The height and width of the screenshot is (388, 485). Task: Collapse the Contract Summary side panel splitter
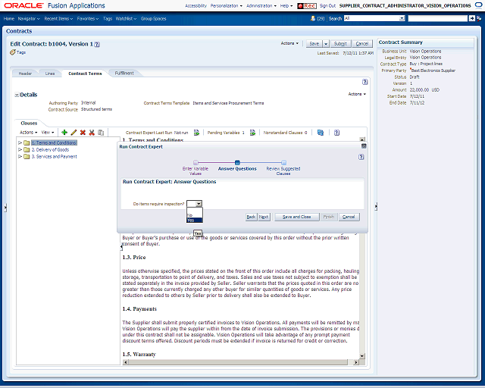pyautogui.click(x=376, y=206)
